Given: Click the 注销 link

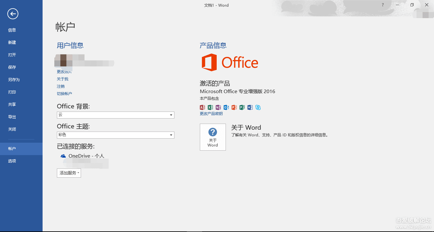Looking at the screenshot, I should (x=61, y=86).
